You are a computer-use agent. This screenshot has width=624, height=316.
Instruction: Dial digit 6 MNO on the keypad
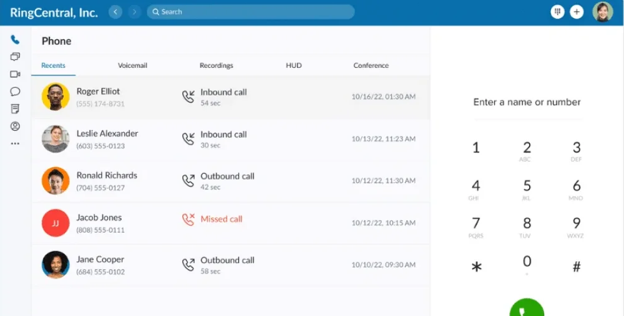[576, 189]
